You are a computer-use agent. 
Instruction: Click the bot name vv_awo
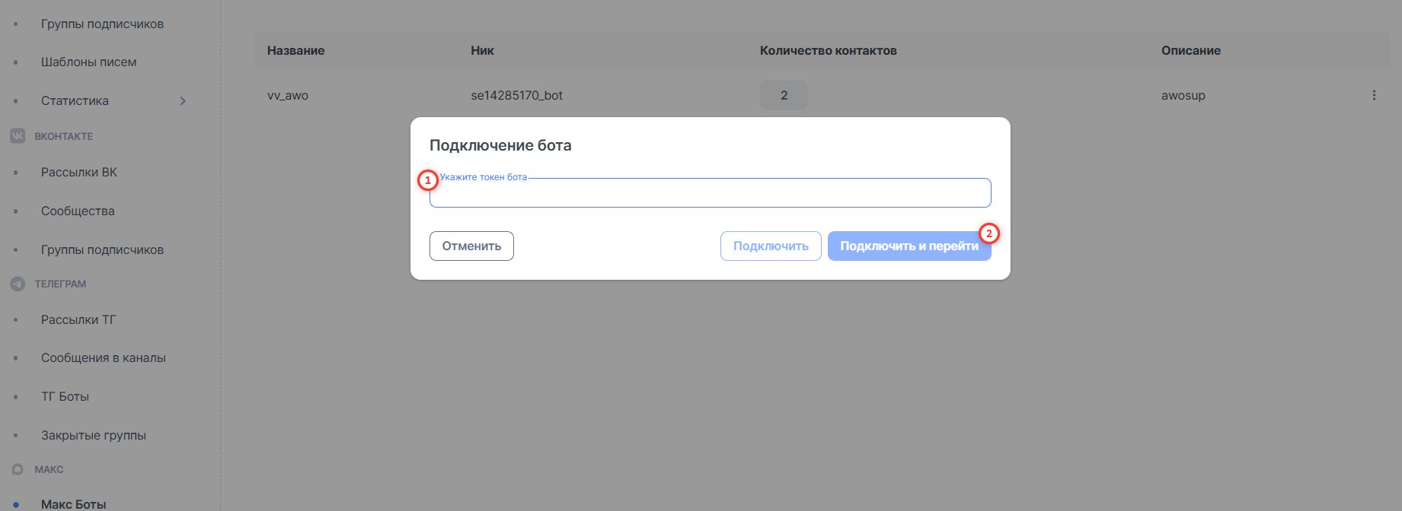click(288, 95)
